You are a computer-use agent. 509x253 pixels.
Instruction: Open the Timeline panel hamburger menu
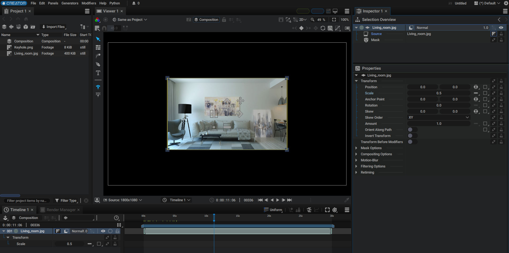[347, 210]
